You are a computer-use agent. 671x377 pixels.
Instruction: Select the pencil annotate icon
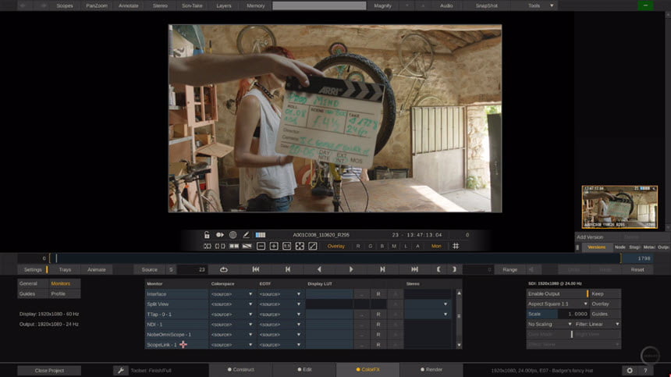(x=246, y=235)
